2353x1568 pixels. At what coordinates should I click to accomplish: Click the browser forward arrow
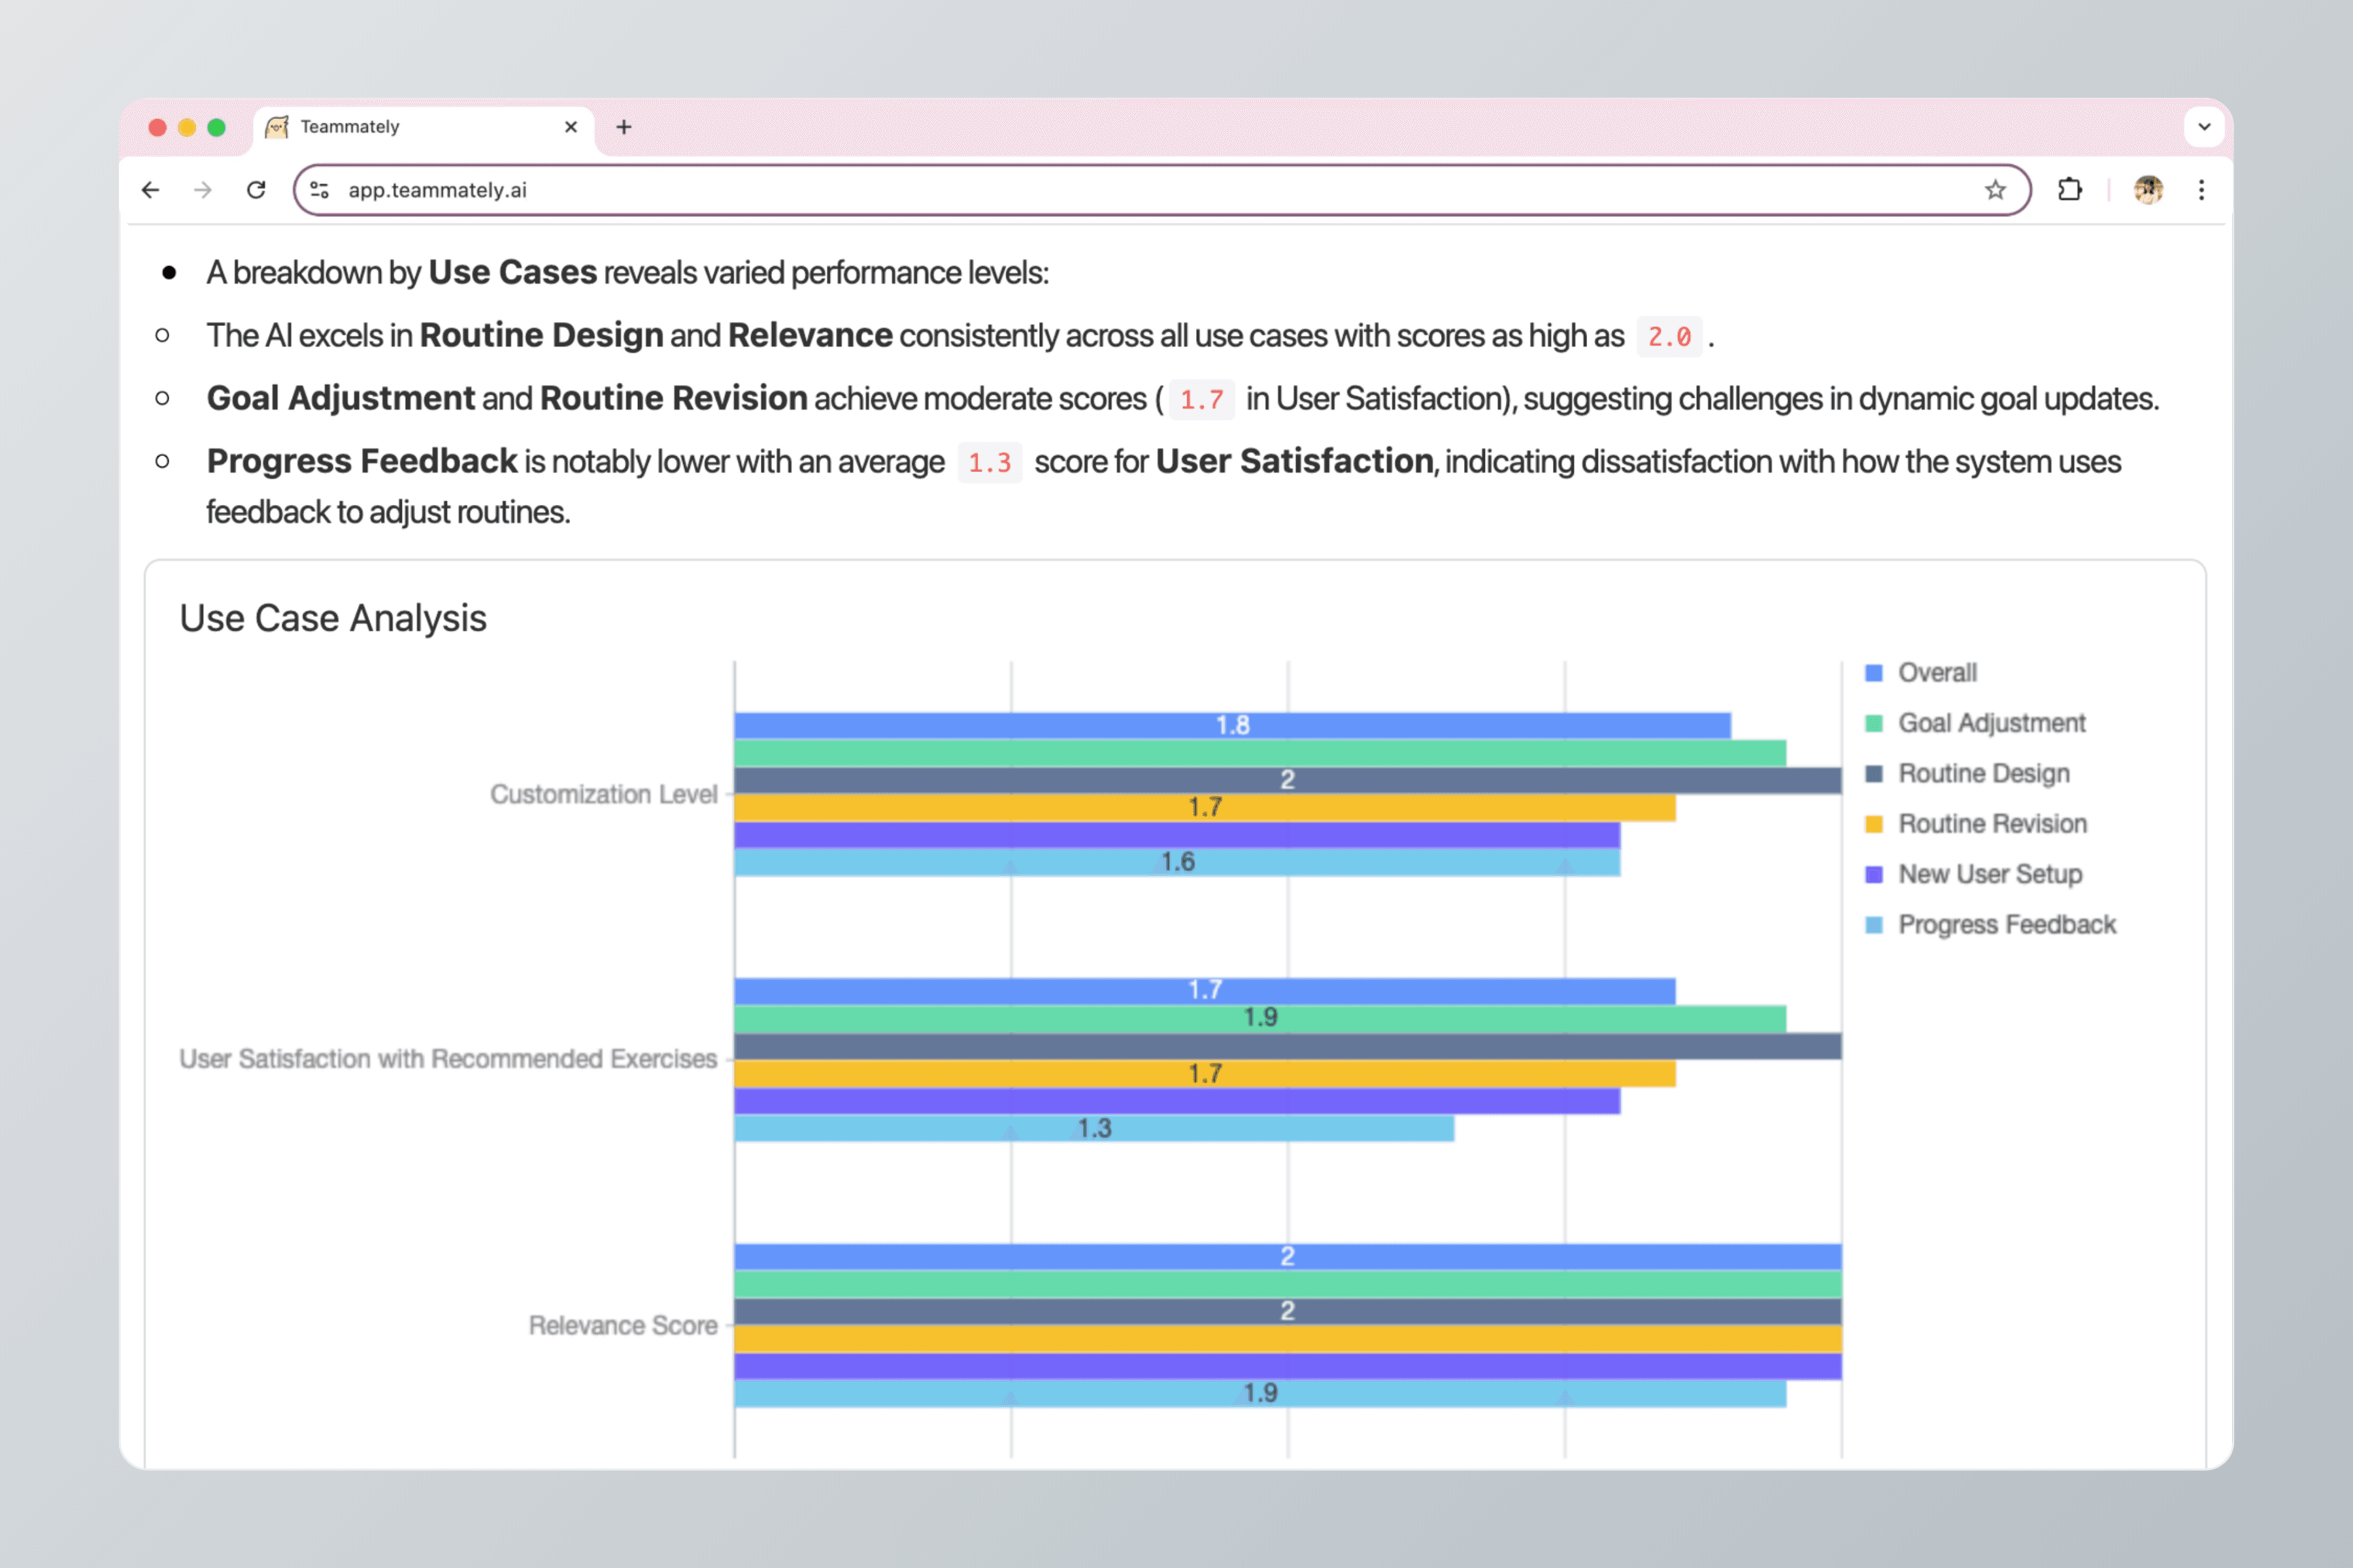pyautogui.click(x=203, y=190)
